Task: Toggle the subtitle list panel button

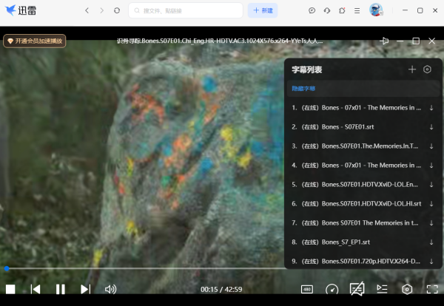Action: [x=357, y=289]
